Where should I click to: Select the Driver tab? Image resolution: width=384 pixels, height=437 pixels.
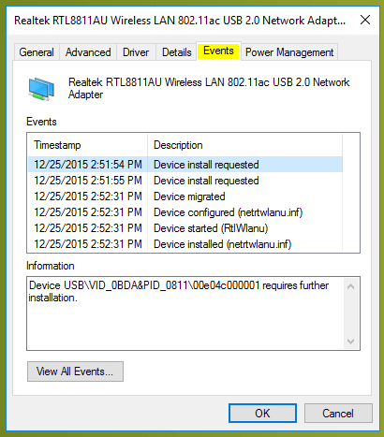coord(136,52)
